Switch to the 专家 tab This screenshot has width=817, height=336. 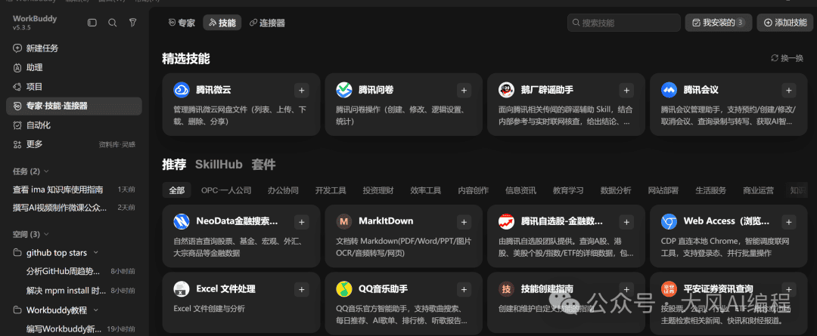point(182,23)
